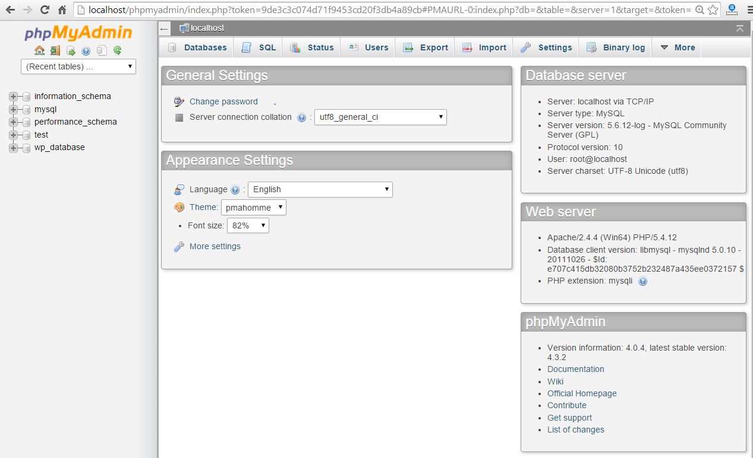Click the Change password link
Viewport: 753px width, 458px height.
pos(223,101)
